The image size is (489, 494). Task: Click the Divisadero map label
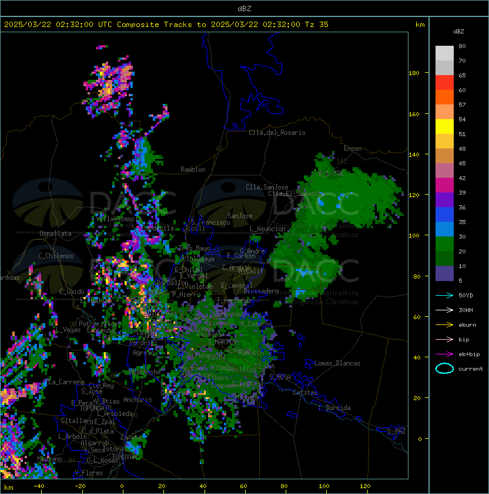(x=261, y=291)
